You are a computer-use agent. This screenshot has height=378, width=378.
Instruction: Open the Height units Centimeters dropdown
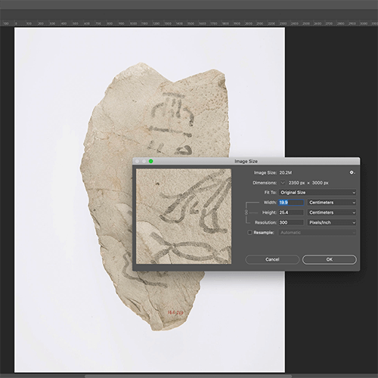pyautogui.click(x=332, y=212)
